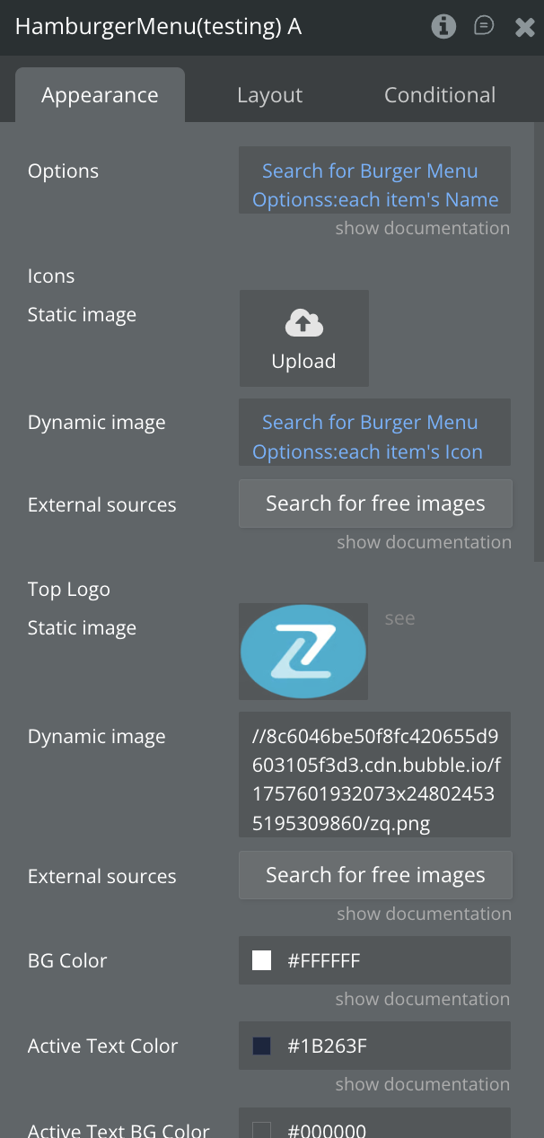544x1138 pixels.
Task: Click the info icon in header
Action: (443, 27)
